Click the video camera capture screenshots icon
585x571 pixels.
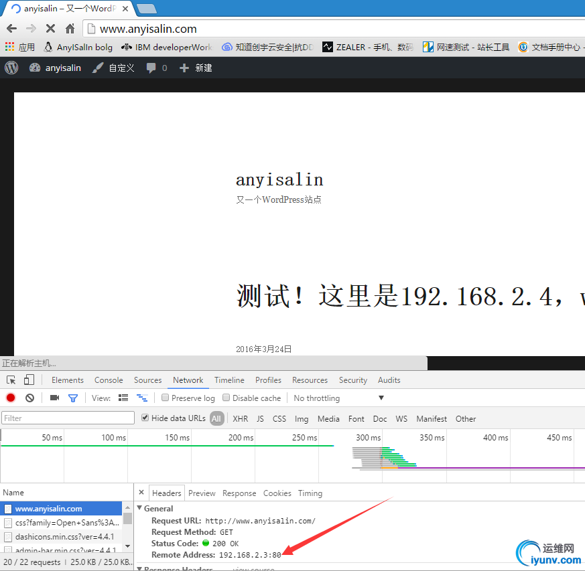coord(54,398)
